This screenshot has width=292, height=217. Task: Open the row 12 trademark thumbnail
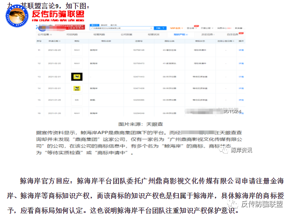[x=77, y=63]
